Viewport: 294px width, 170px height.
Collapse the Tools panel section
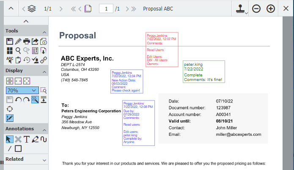pyautogui.click(x=44, y=32)
